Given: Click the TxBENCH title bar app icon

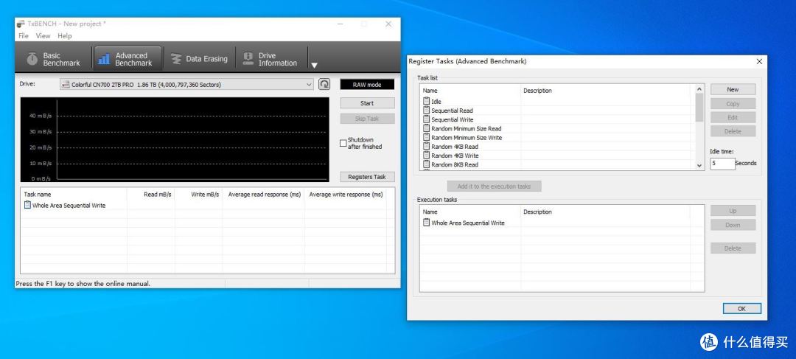Looking at the screenshot, I should 21,24.
